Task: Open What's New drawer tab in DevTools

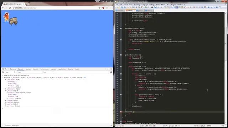Action: pyautogui.click(x=15, y=126)
